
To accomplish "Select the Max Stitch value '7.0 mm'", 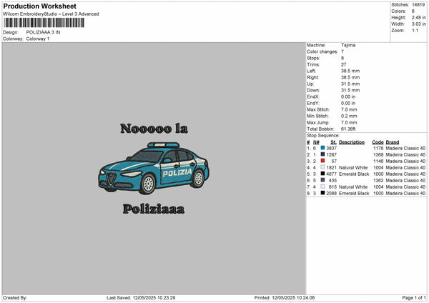I will tap(349, 109).
